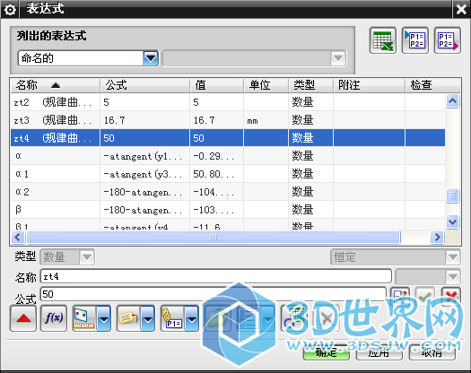Click the 名称 input field containing zt4
Image resolution: width=471 pixels, height=373 pixels.
point(216,276)
